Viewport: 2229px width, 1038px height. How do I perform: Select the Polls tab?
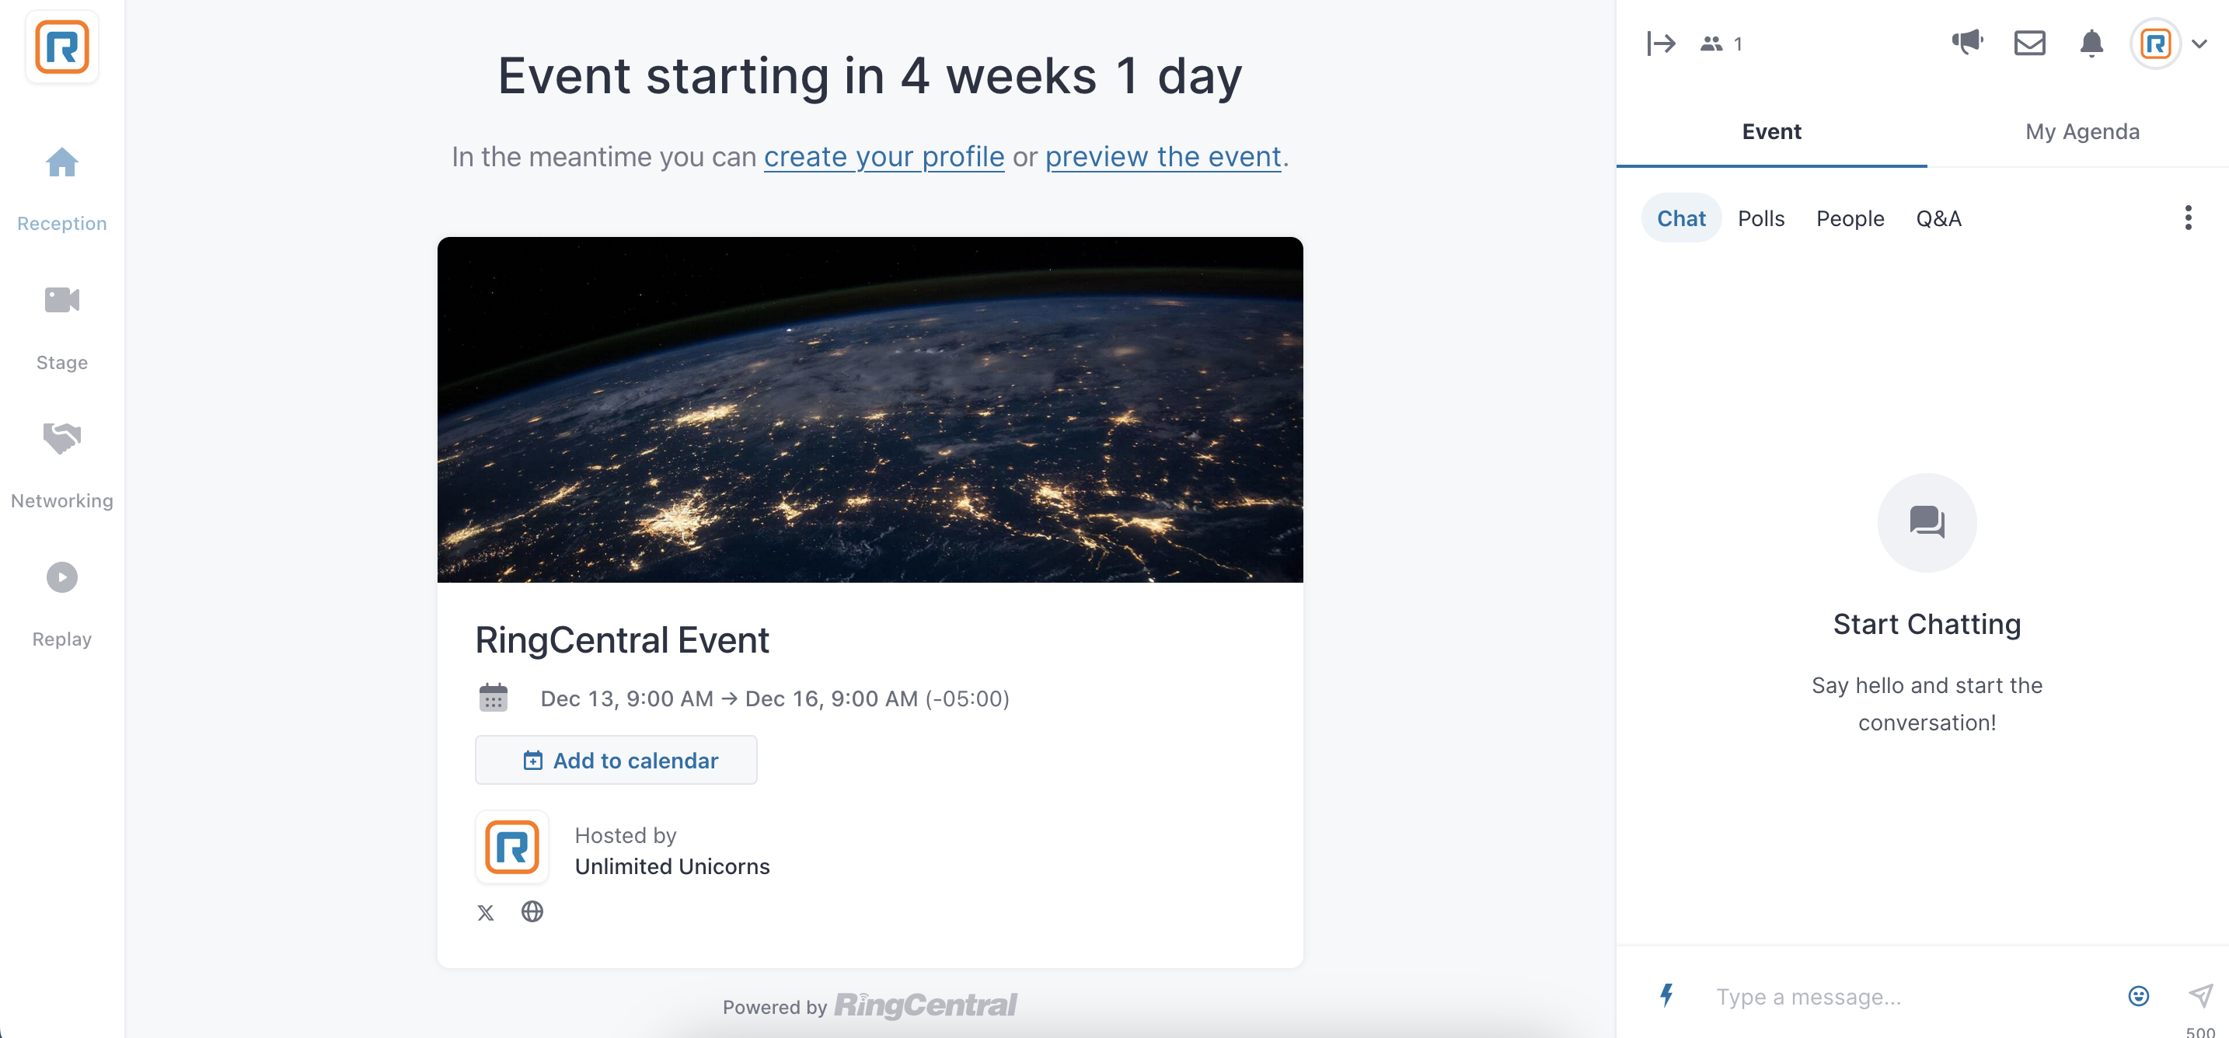pyautogui.click(x=1760, y=218)
